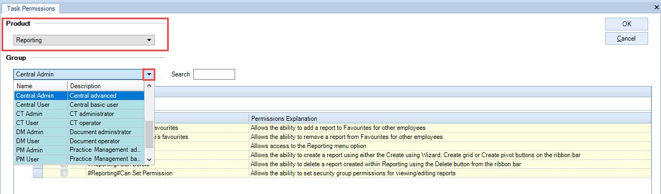Viewport: 661px width, 194px height.
Task: Click into the Search input field
Action: 214,74
